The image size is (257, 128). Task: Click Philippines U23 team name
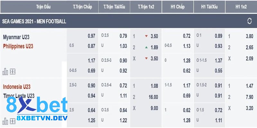18,46
